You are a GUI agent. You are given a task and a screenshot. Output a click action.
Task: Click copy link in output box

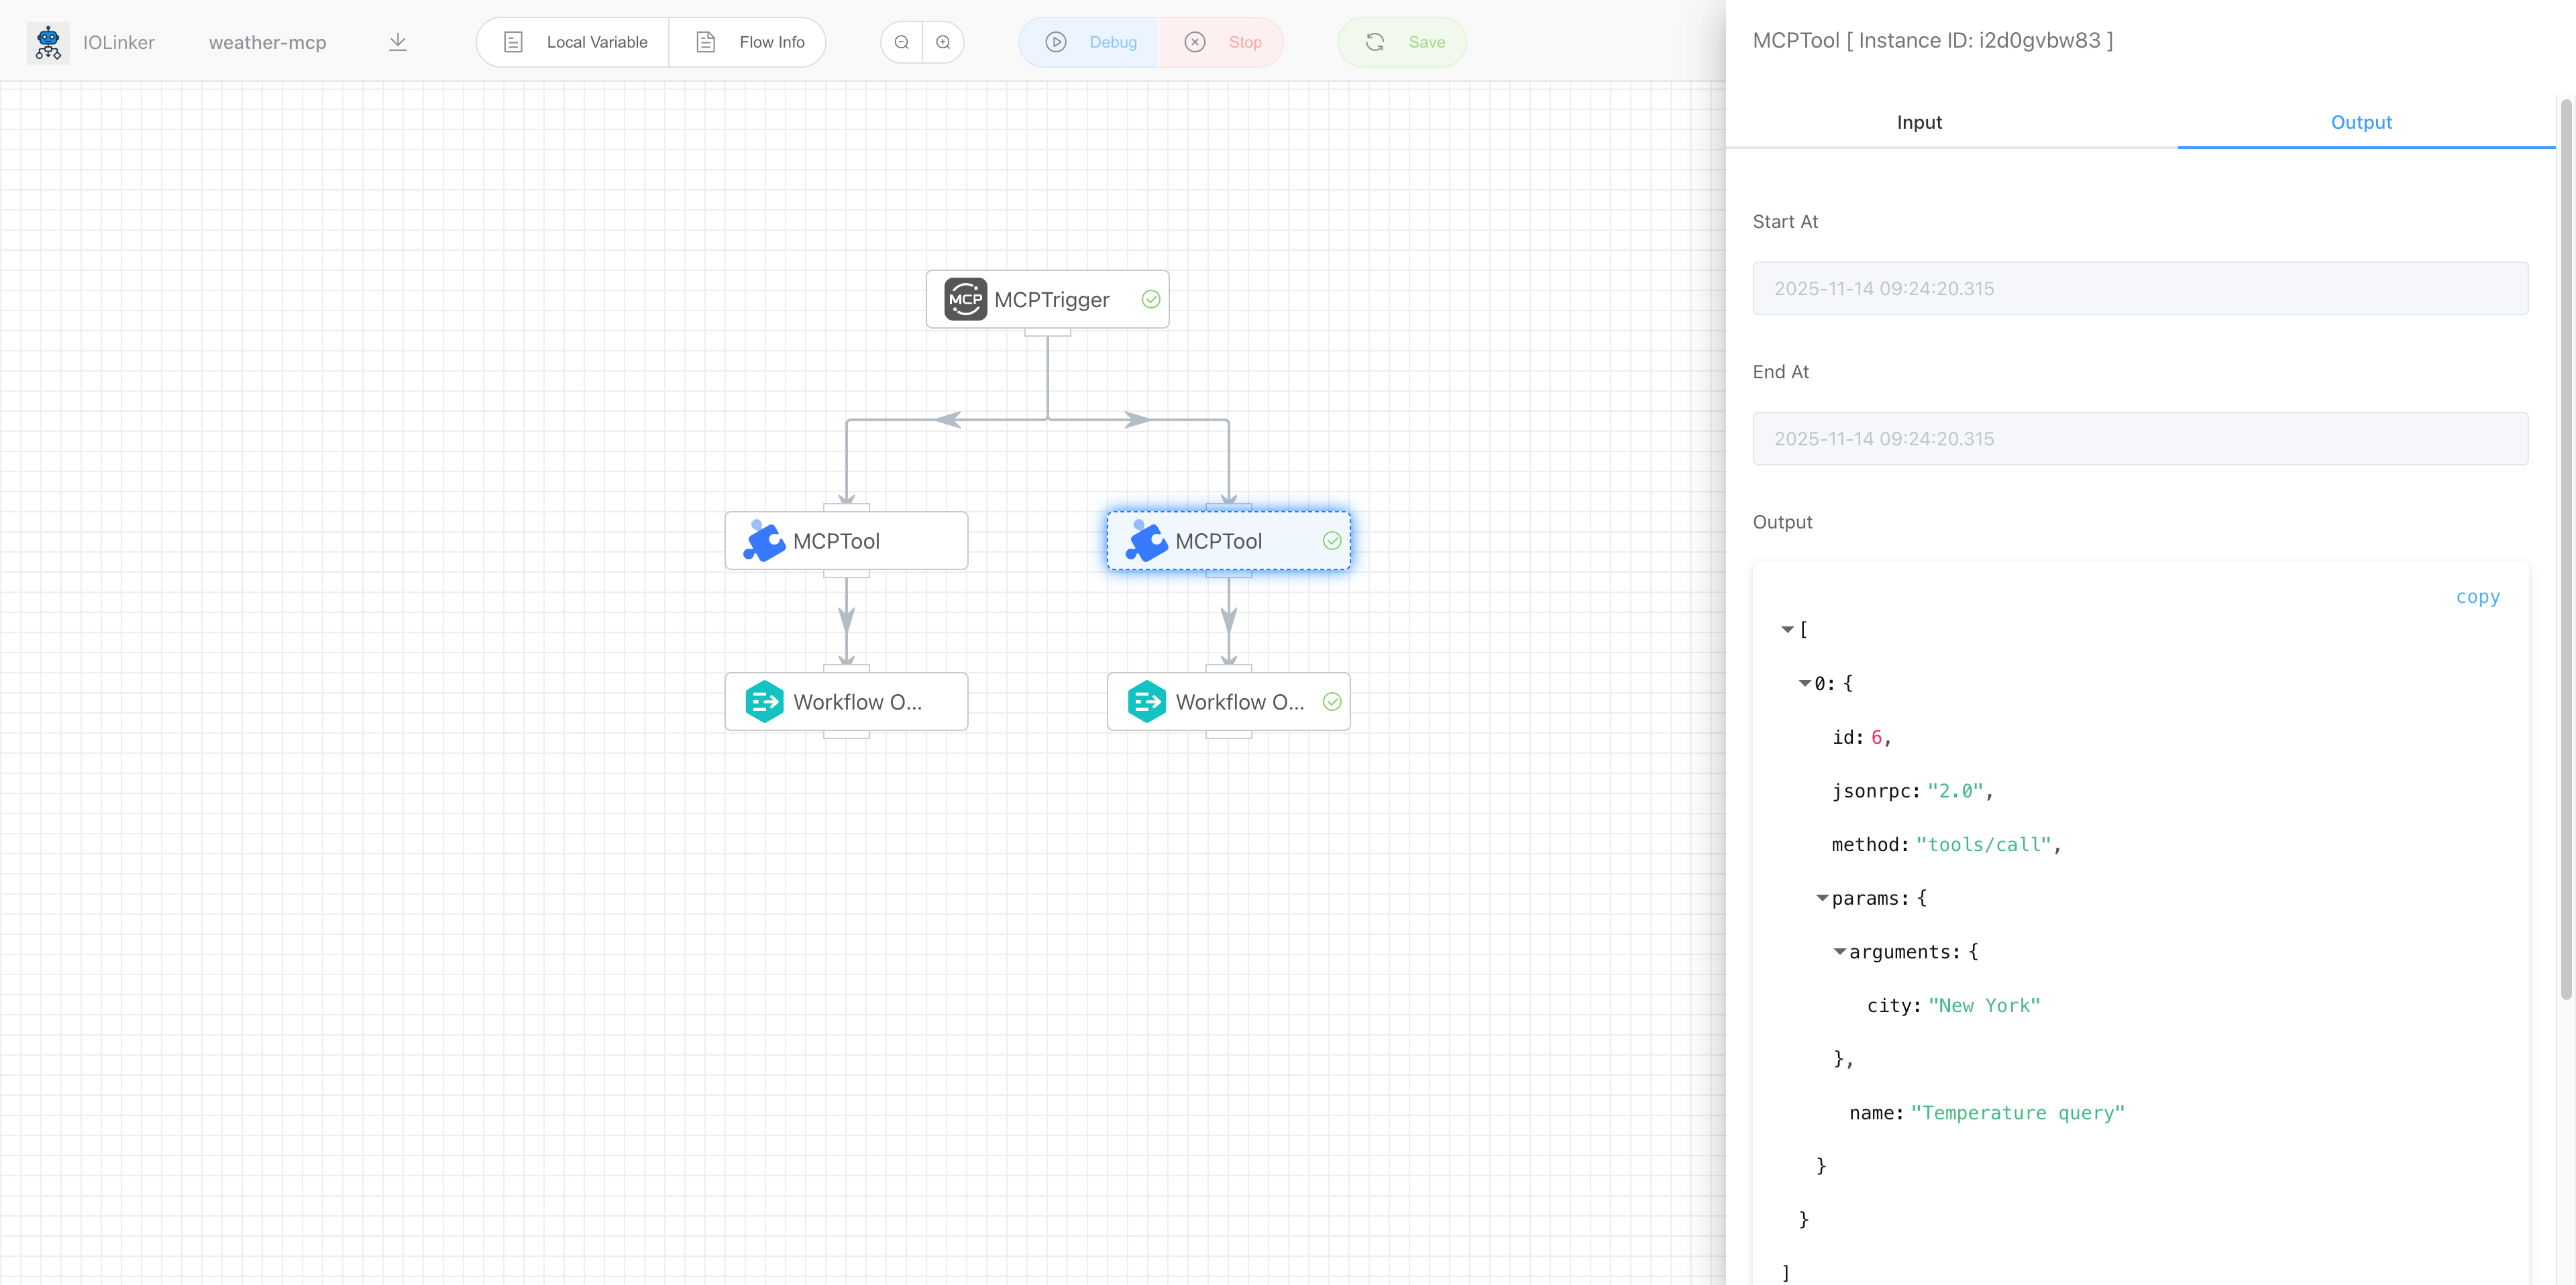[2477, 597]
